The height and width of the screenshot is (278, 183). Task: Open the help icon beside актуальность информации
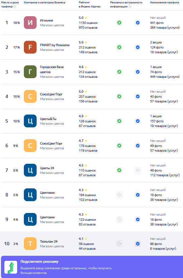click(x=130, y=7)
